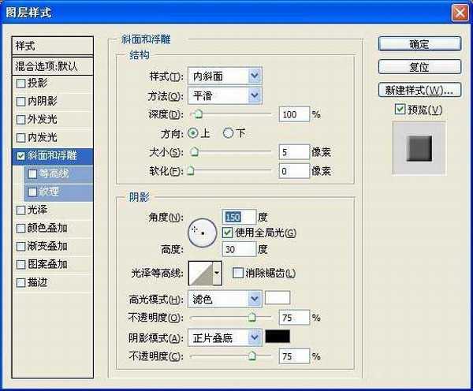The image size is (473, 391).
Task: Click the gloss contour (光泽等高线) thumbnail
Action: point(200,273)
